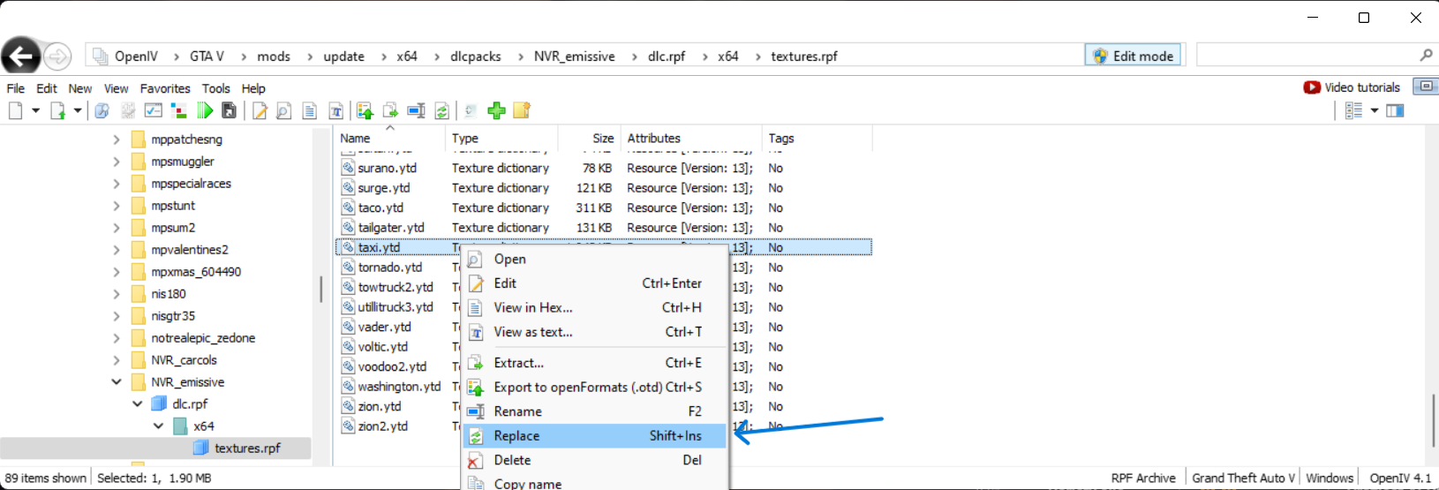Click the pencil Edit toolbar icon
Viewport: 1439px width, 490px height.
260,110
